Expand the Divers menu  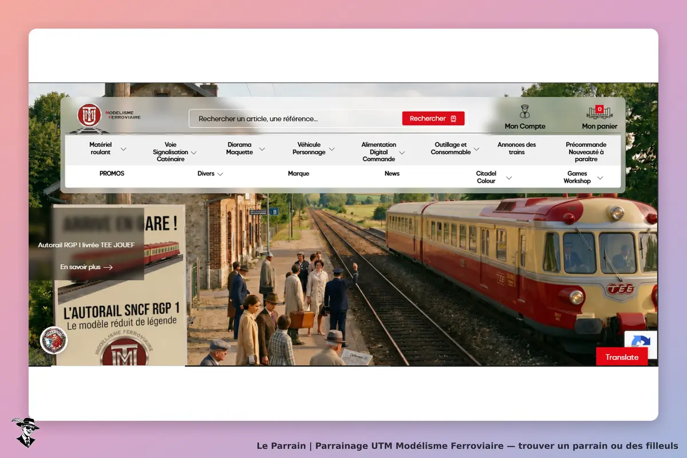(210, 173)
